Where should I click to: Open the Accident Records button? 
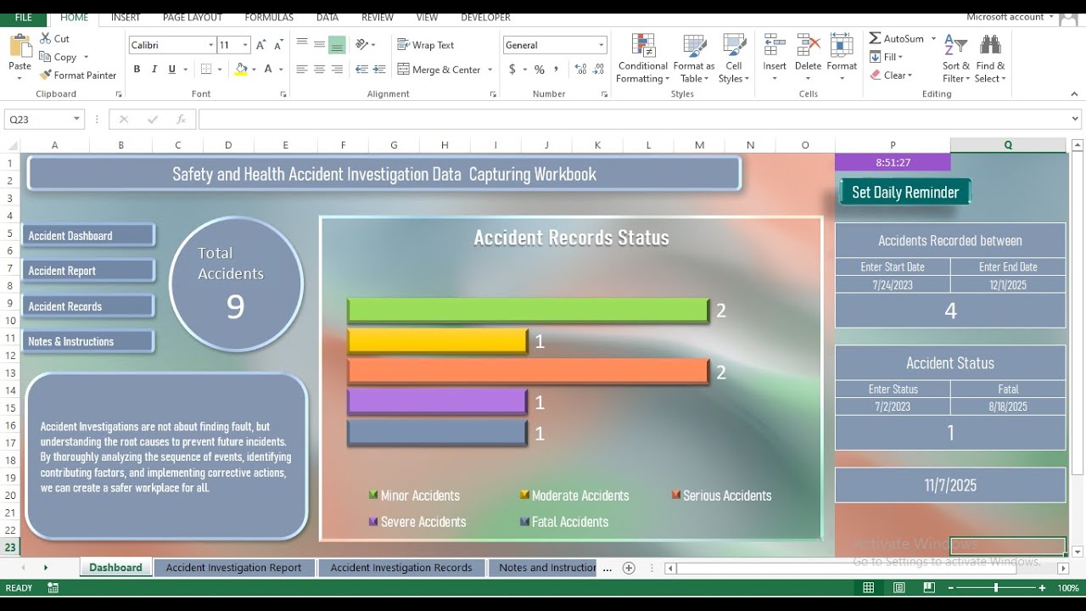coord(88,306)
